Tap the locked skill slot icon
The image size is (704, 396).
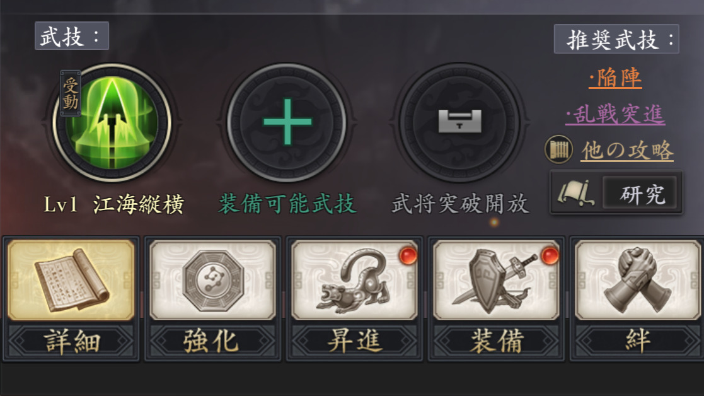point(459,122)
